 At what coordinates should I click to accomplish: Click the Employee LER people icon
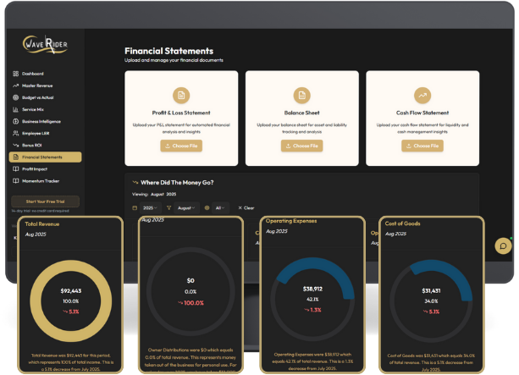tap(15, 133)
